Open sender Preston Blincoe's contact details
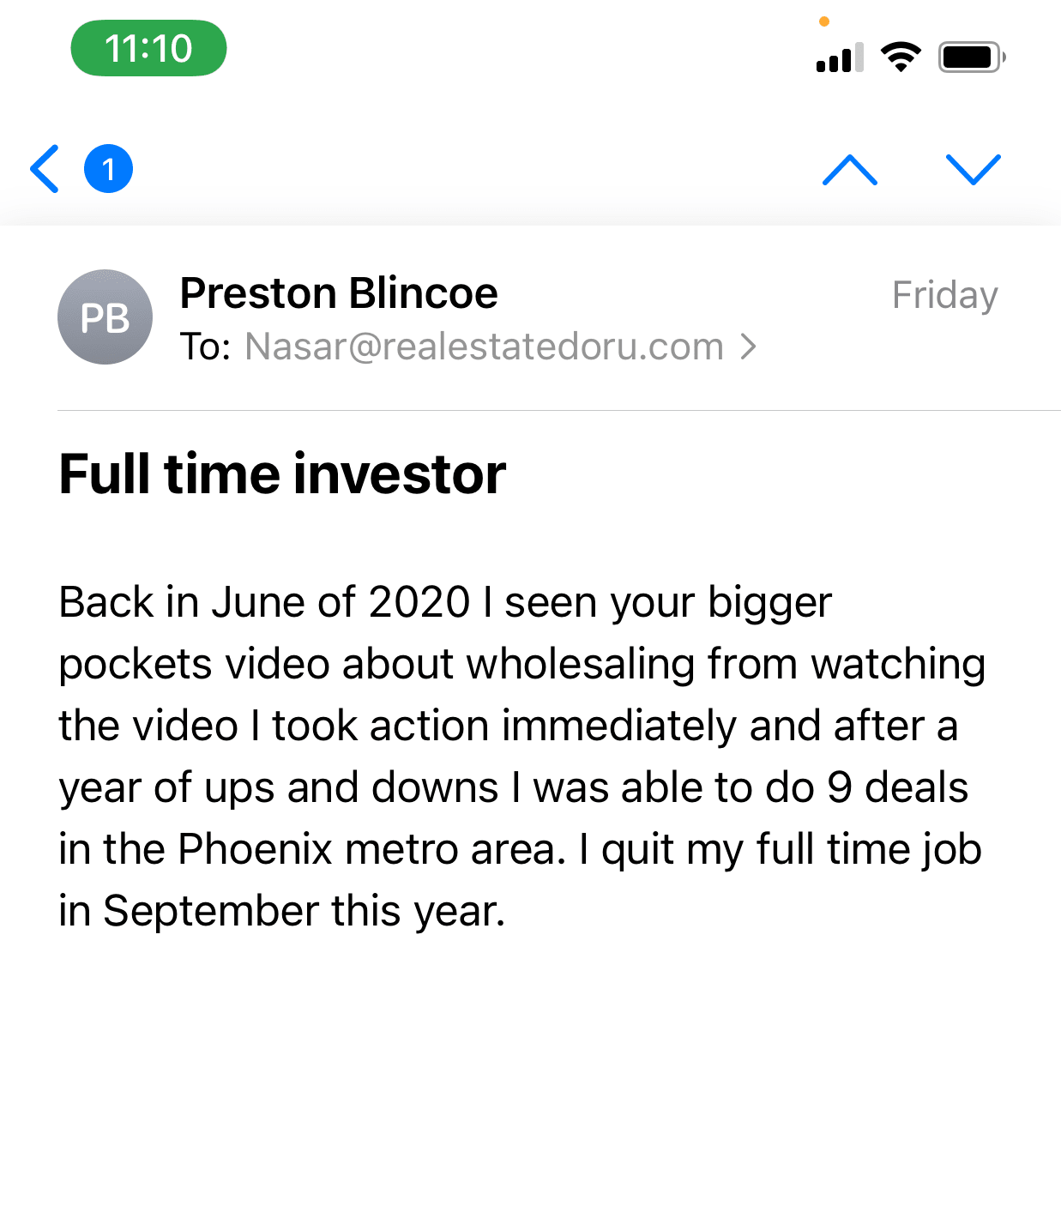 [x=339, y=293]
